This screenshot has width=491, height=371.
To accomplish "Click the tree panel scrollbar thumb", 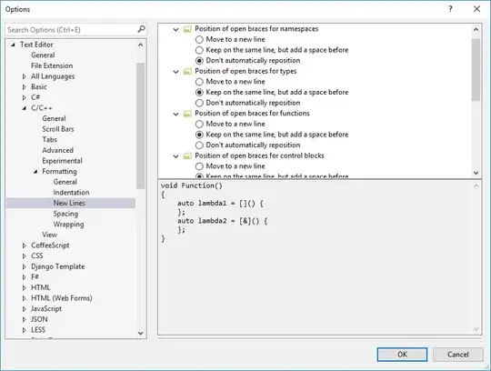I will (141, 125).
